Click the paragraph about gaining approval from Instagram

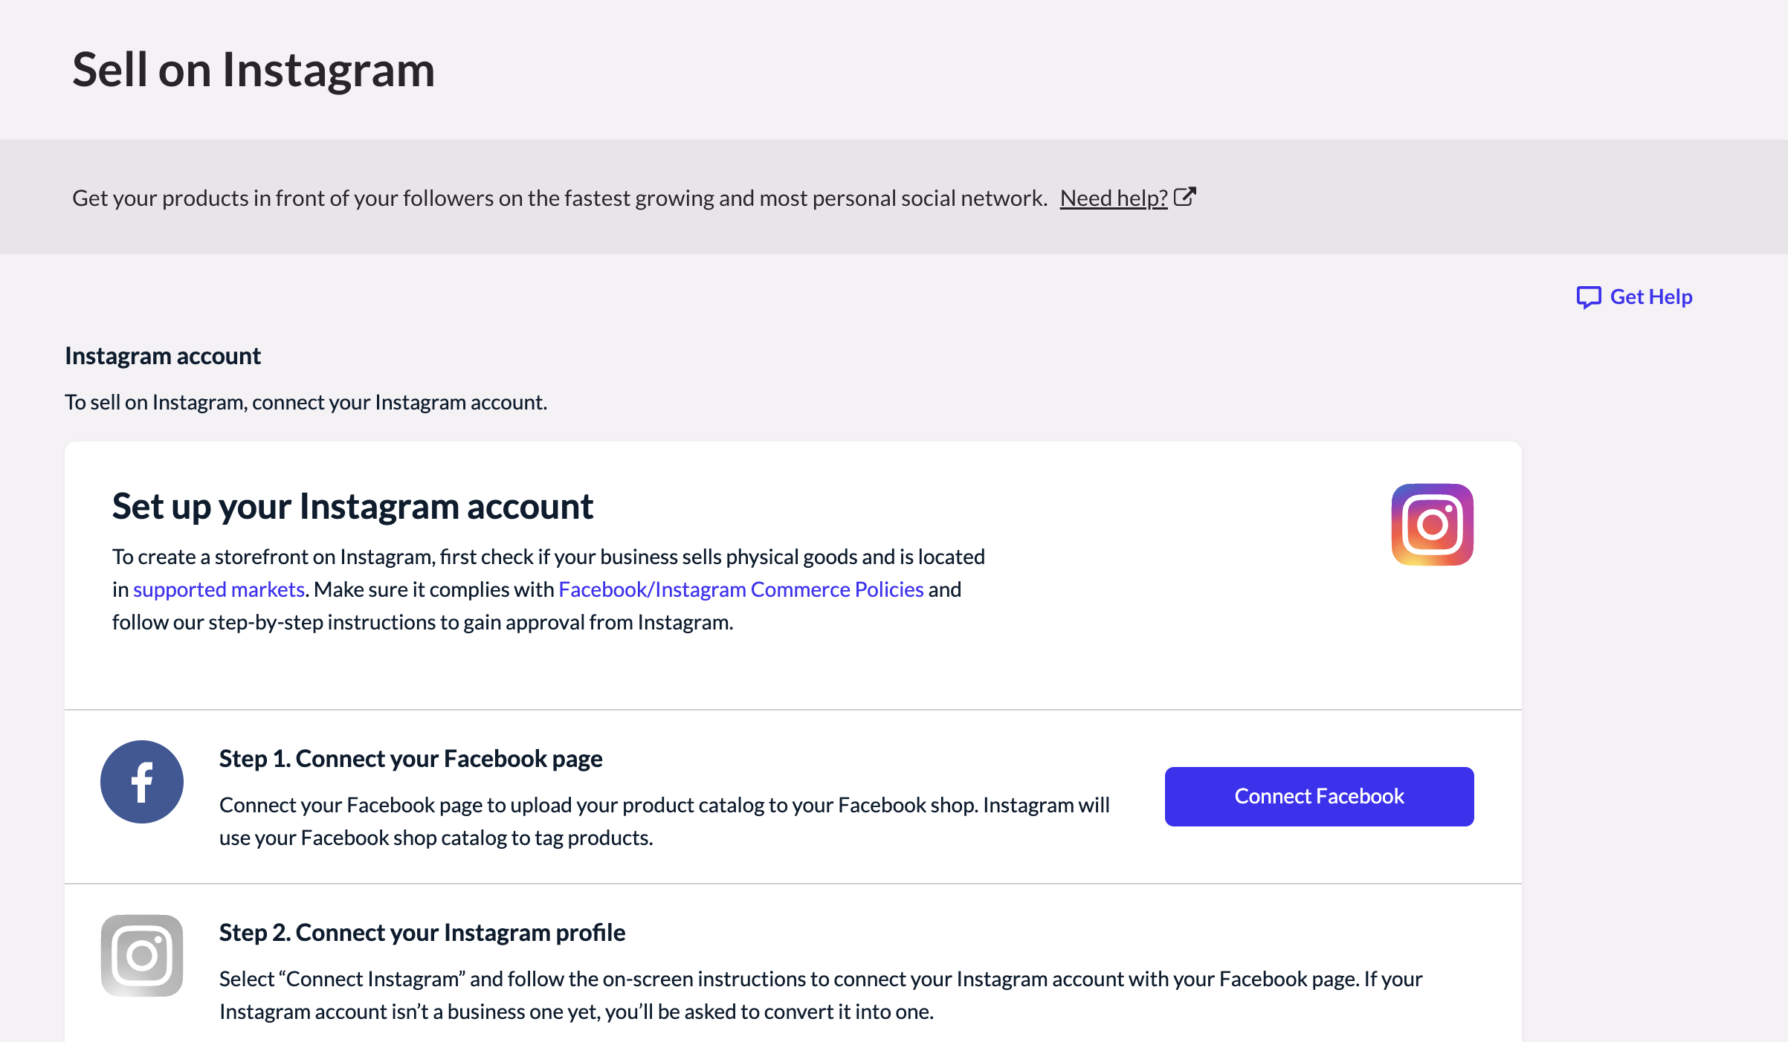[x=548, y=589]
